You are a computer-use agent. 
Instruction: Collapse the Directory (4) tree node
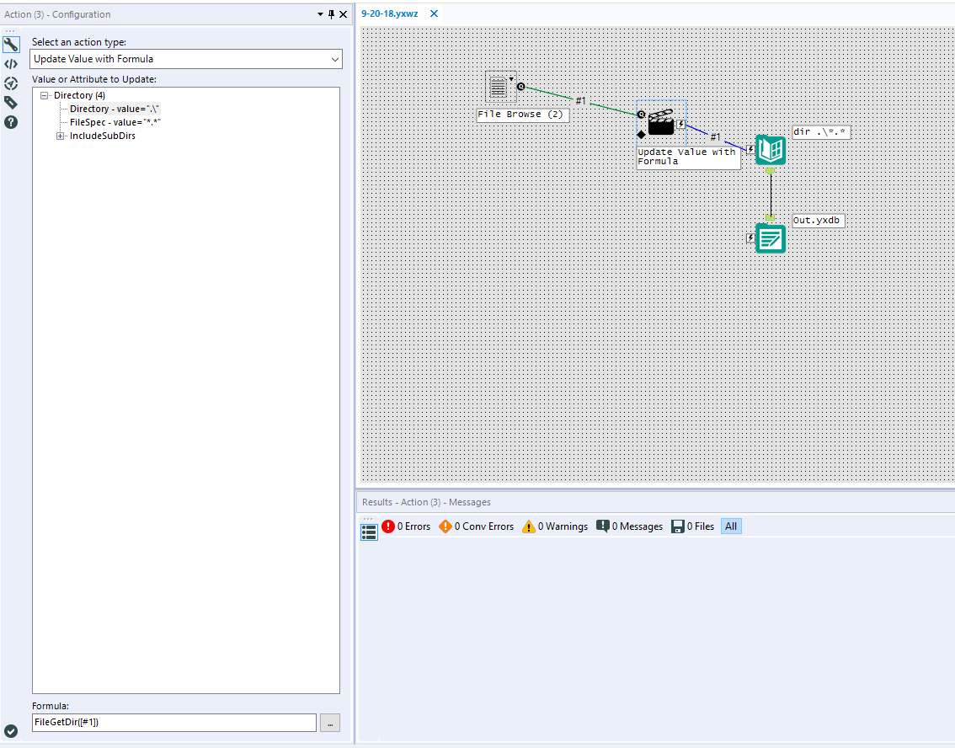[42, 95]
